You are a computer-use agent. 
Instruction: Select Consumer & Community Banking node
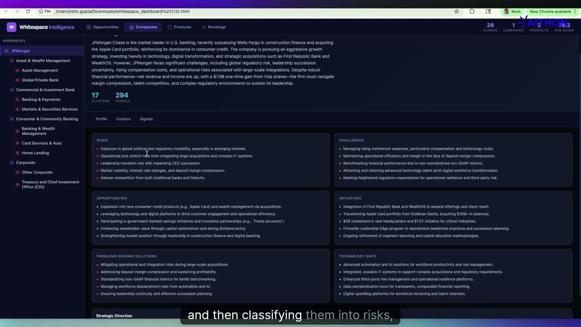(x=47, y=119)
